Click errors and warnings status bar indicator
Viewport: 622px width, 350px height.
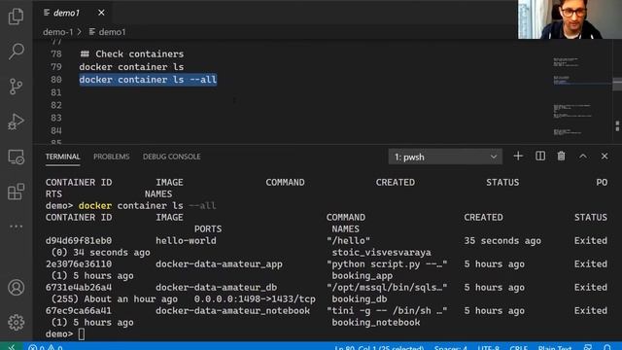(x=46, y=347)
